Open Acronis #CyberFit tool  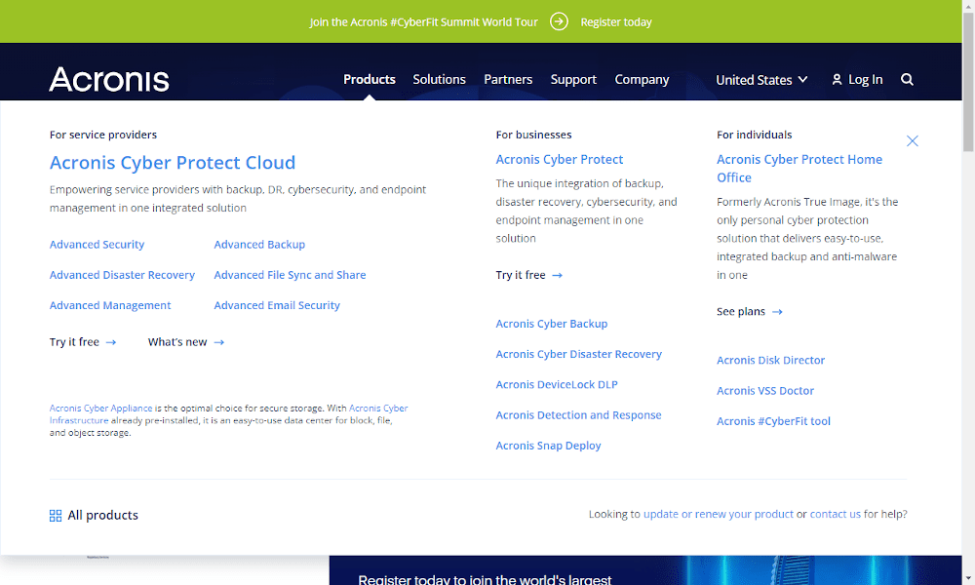(773, 421)
